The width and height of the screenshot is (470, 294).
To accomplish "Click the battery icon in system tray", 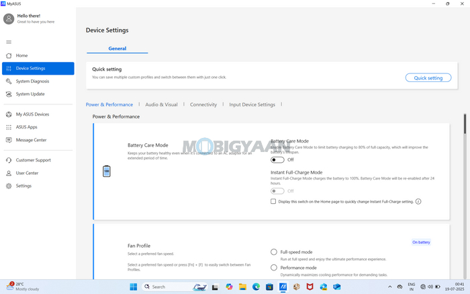I will [438, 287].
